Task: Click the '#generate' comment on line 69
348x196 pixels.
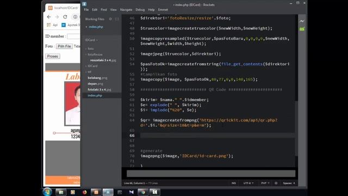Action: (151, 151)
